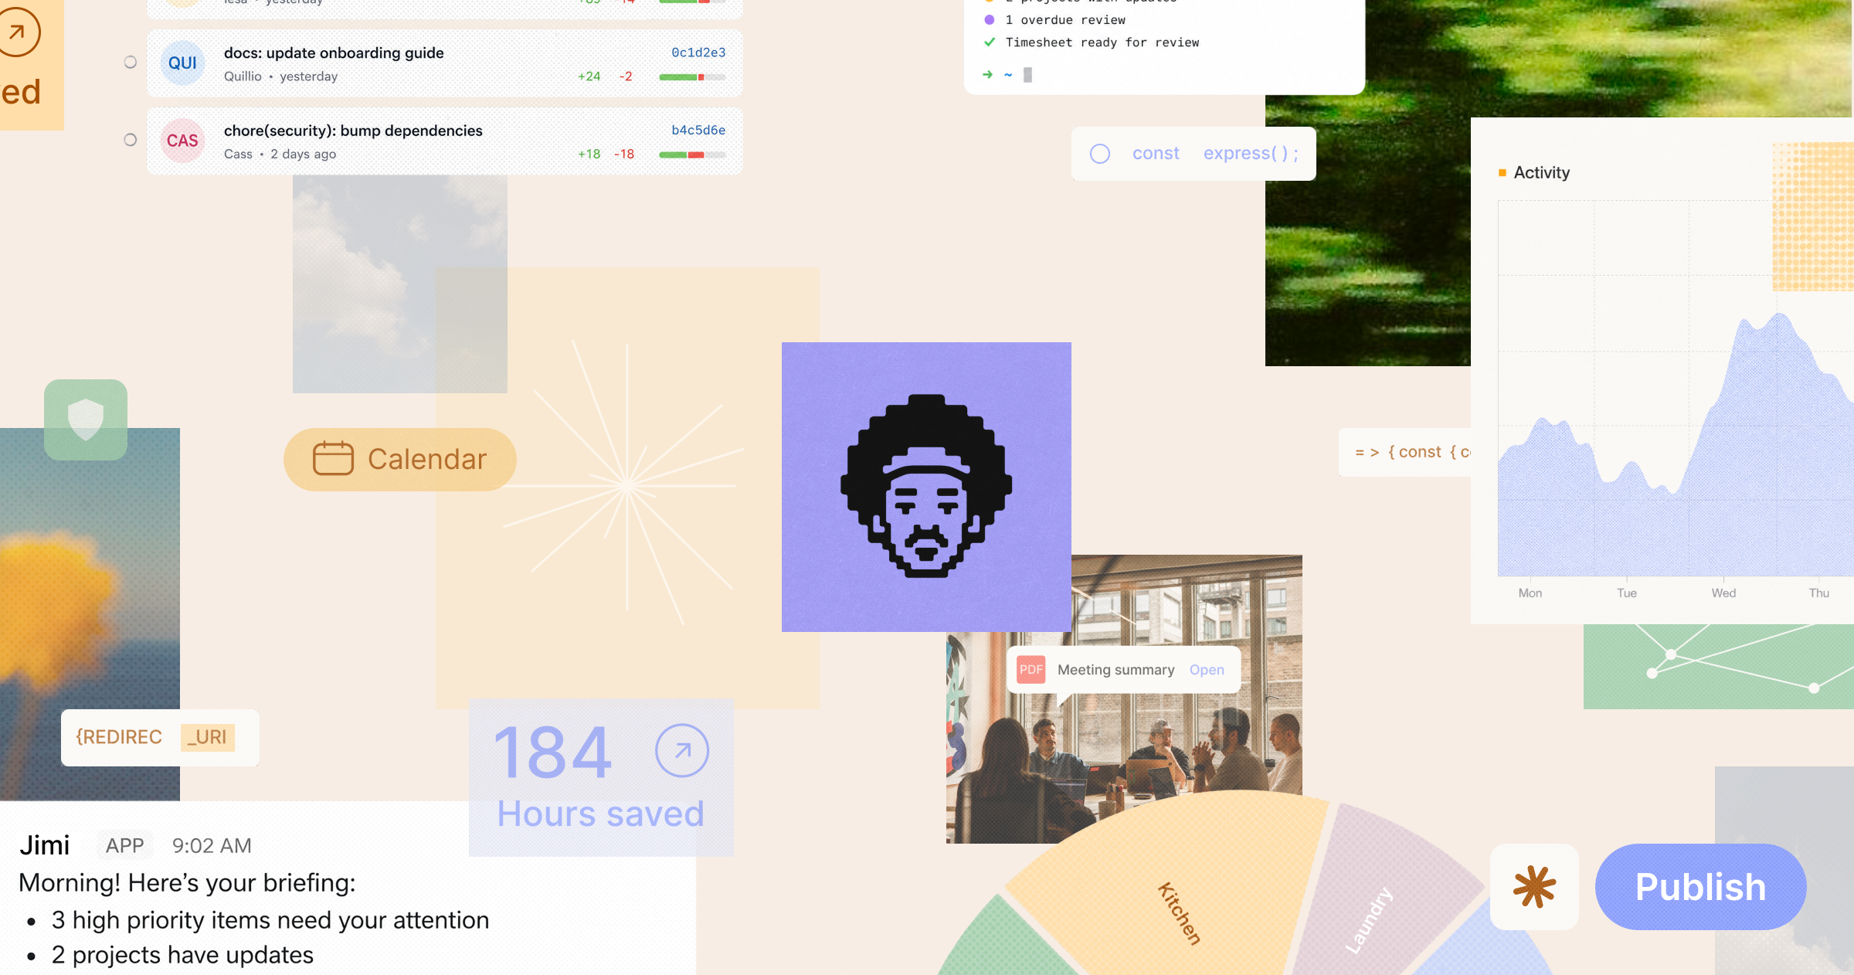
Task: Select the radio button beside the bump dependencies commit
Action: pyautogui.click(x=131, y=140)
